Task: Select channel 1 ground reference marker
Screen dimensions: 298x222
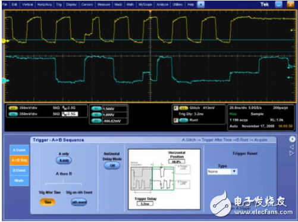Action: click(x=5, y=41)
